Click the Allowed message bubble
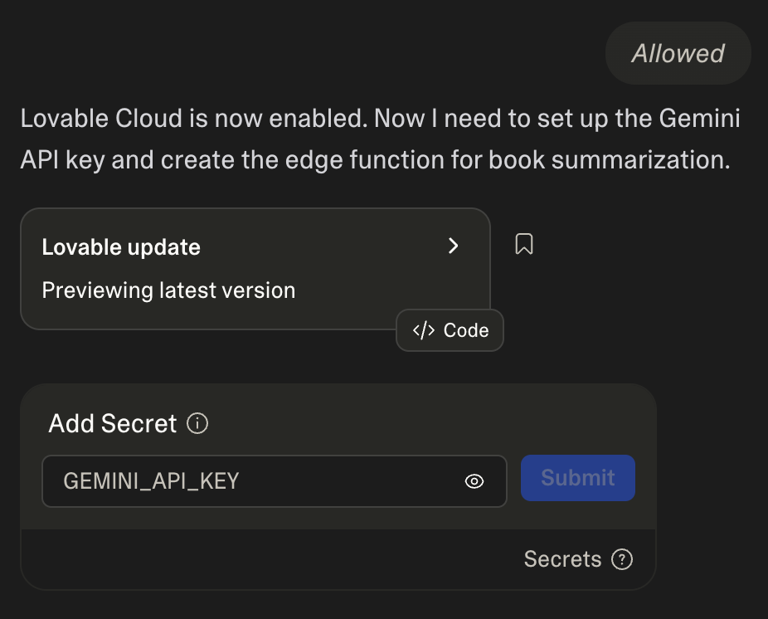 (678, 54)
